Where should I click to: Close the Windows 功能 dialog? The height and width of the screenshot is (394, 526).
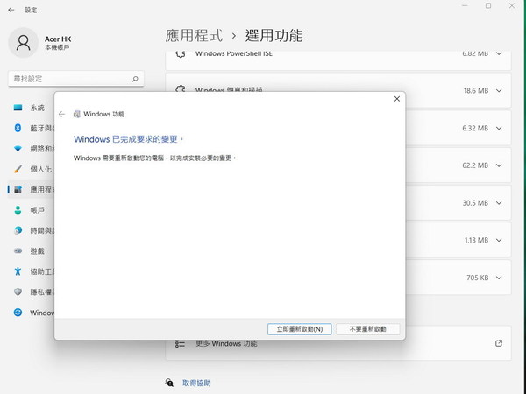coord(397,99)
